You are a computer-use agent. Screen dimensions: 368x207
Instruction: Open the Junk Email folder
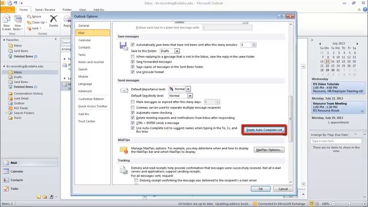[x=21, y=98]
